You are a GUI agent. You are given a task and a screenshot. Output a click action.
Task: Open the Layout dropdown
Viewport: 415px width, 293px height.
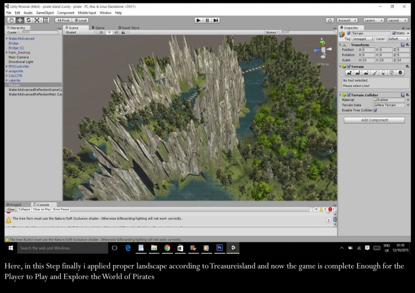tap(397, 20)
